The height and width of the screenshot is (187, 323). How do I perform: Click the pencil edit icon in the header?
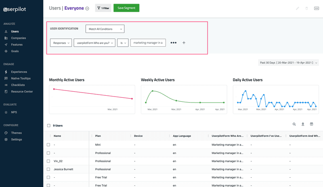tap(298, 8)
